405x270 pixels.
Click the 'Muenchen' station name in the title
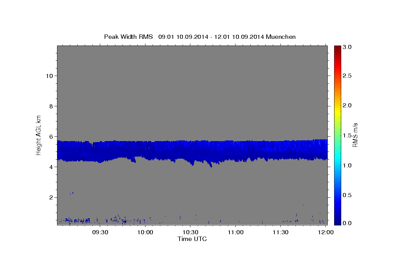281,37
